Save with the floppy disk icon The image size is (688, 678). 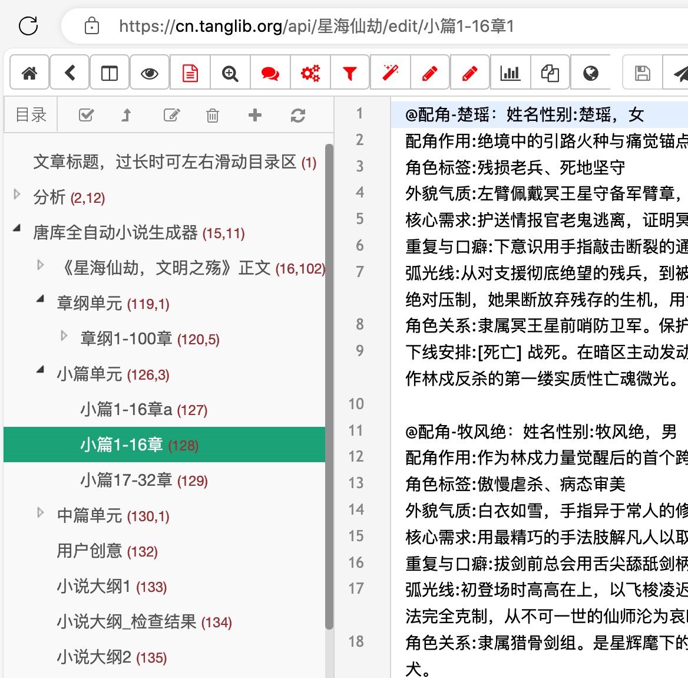pyautogui.click(x=643, y=73)
